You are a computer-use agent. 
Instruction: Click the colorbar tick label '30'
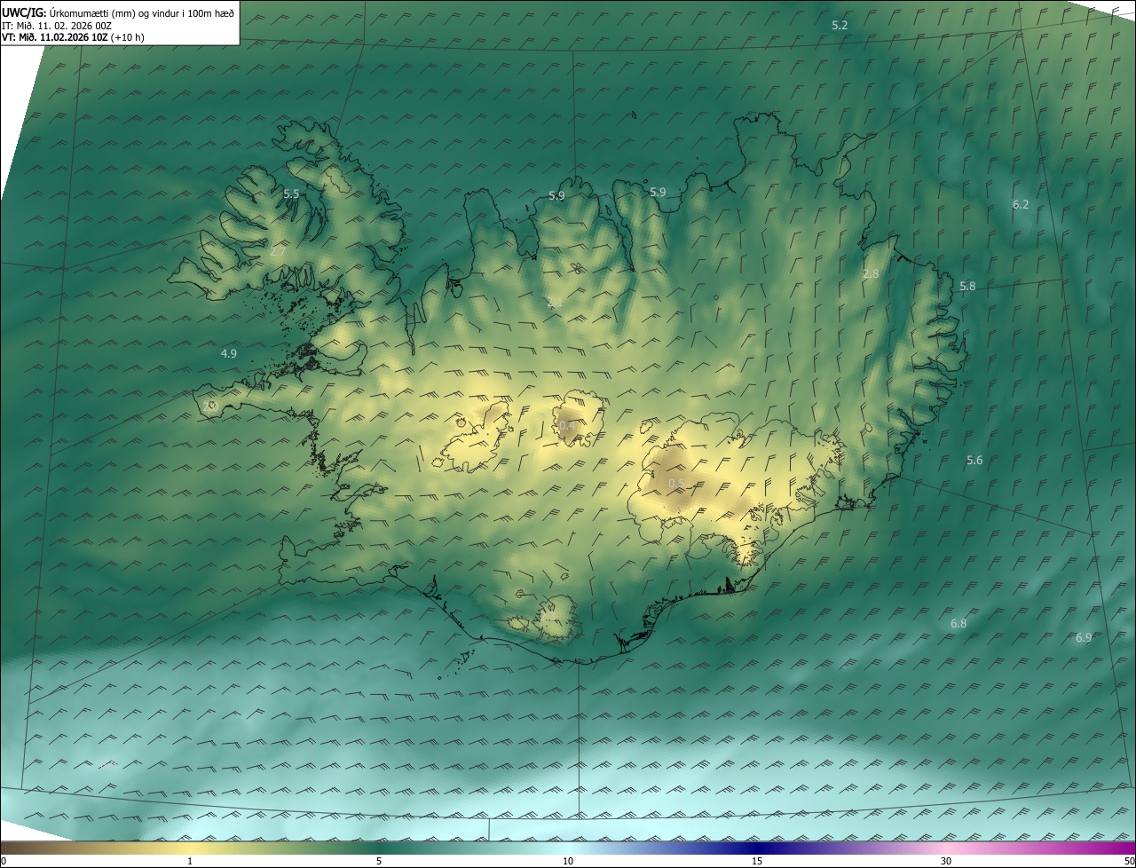tap(946, 861)
